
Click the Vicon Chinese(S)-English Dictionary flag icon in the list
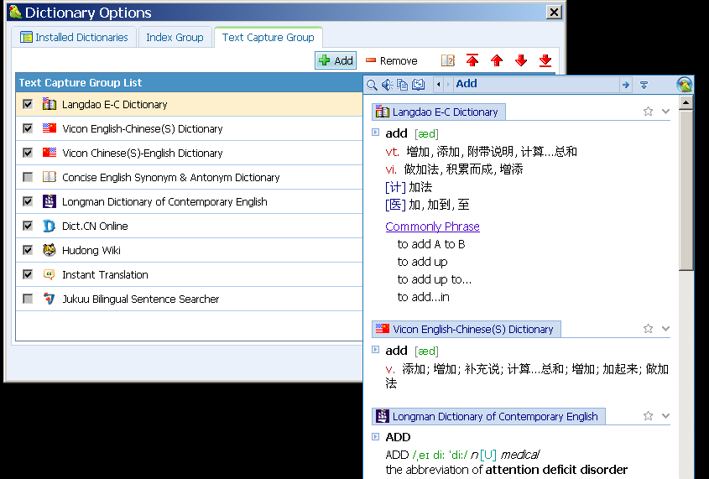coord(50,153)
